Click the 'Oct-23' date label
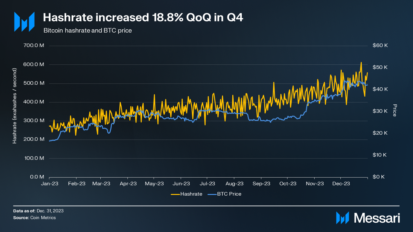 pyautogui.click(x=287, y=184)
